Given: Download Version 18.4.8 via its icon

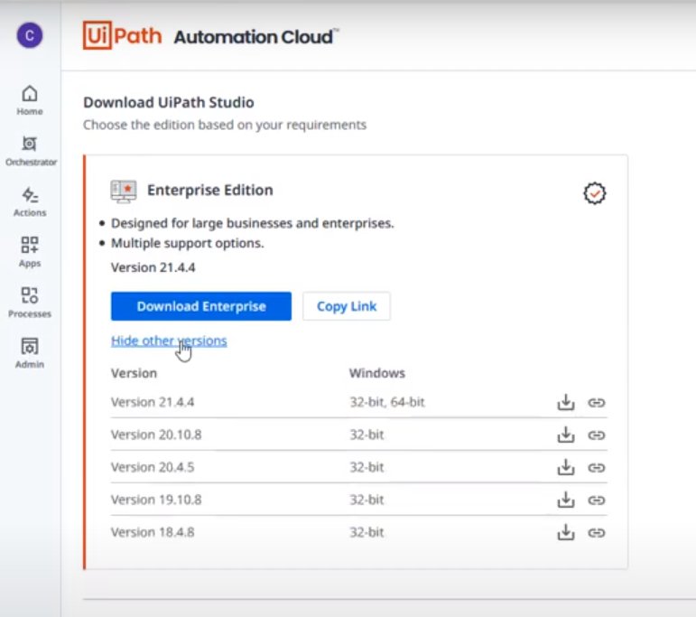Looking at the screenshot, I should [x=566, y=532].
